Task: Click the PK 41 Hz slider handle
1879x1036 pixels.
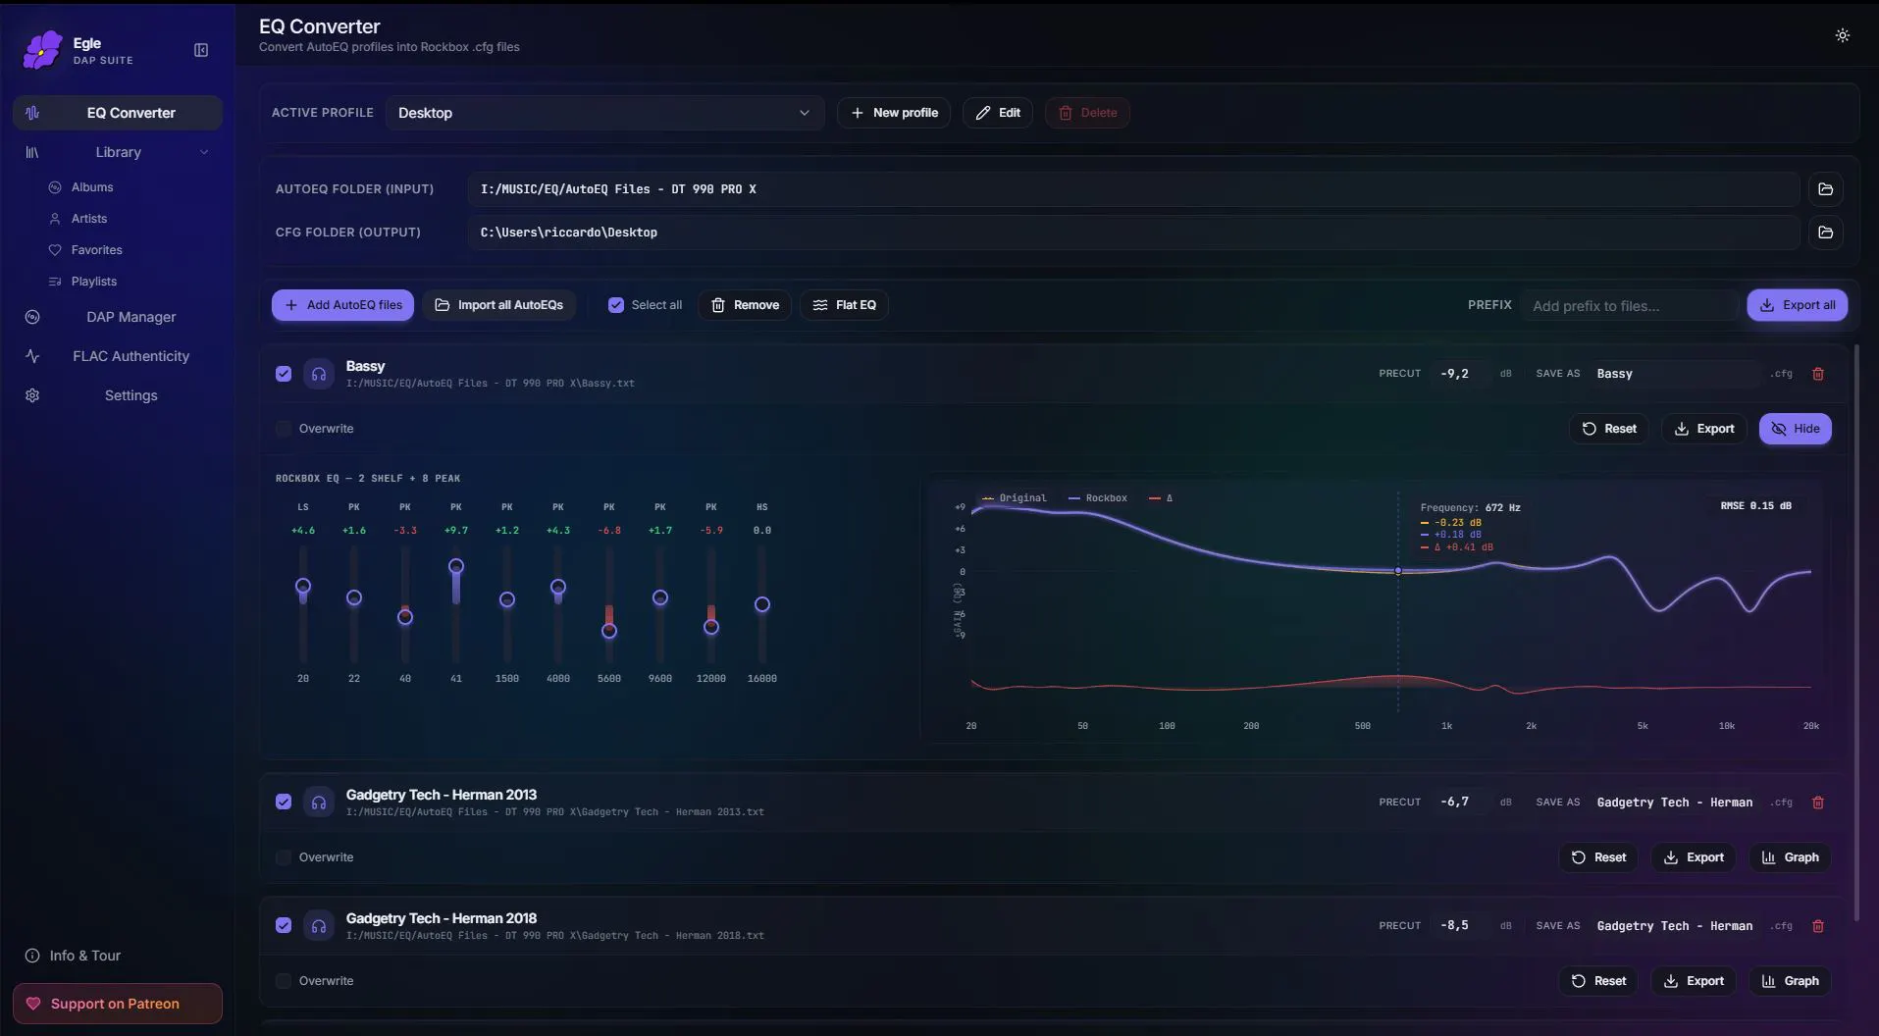Action: [456, 566]
